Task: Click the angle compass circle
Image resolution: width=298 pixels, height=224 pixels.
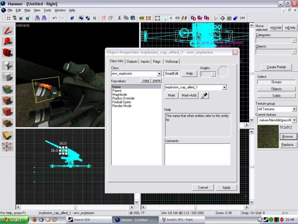Action: (223, 72)
